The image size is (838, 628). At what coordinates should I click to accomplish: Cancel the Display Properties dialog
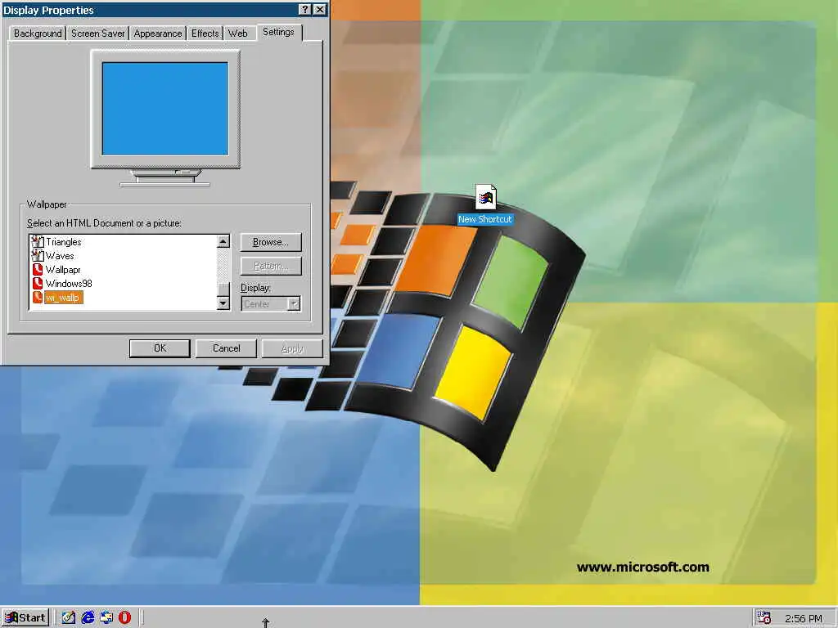click(x=226, y=348)
